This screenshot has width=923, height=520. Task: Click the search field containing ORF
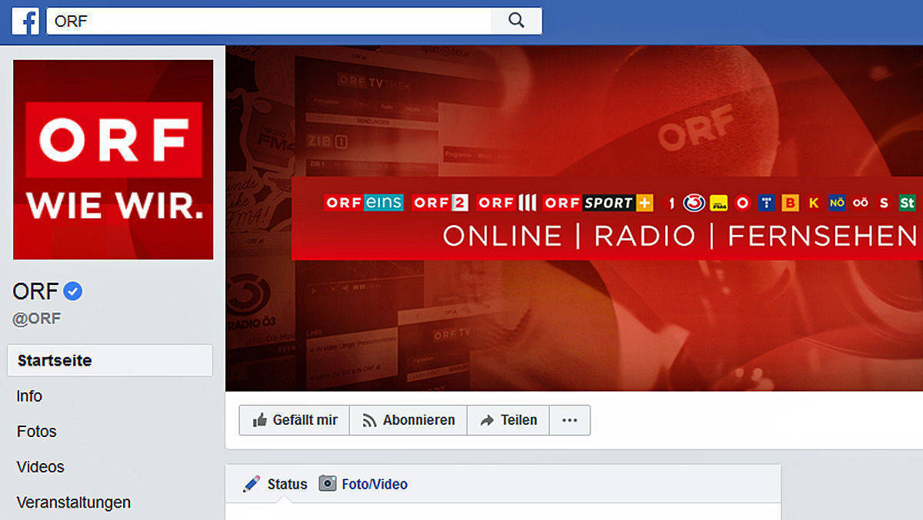click(x=269, y=22)
